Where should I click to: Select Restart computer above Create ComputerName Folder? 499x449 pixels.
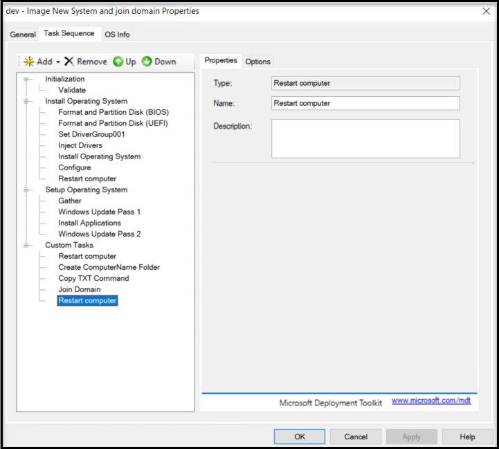tap(87, 256)
